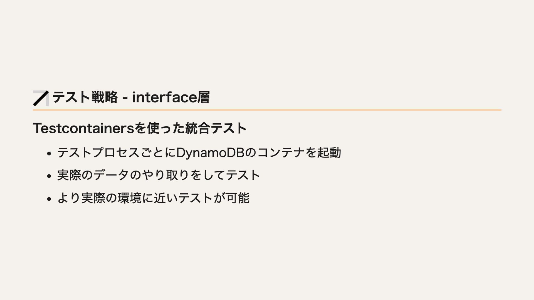Screen dimensions: 534x300
Task: Click 可能 at the third bullet's end
Action: pyautogui.click(x=238, y=198)
